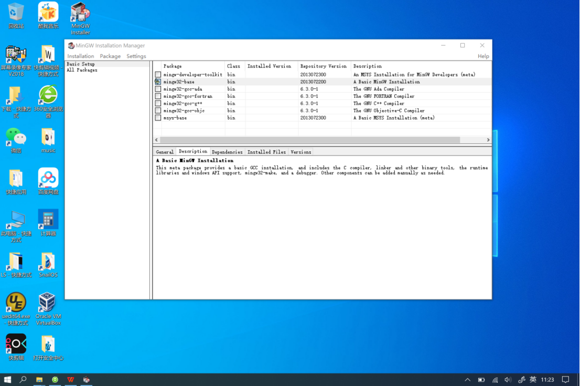Toggle the mingw32-base package checkbox

click(x=158, y=82)
